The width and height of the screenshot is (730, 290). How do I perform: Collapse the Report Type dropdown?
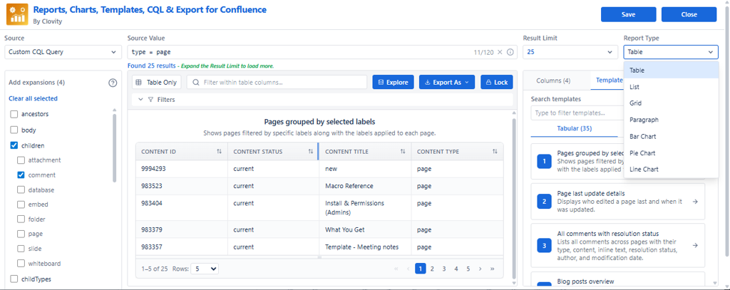click(671, 52)
